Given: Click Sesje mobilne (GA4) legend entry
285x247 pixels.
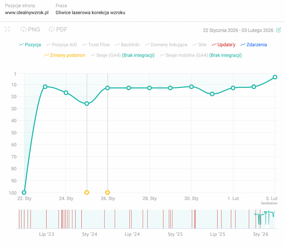Looking at the screenshot, I should [201, 55].
